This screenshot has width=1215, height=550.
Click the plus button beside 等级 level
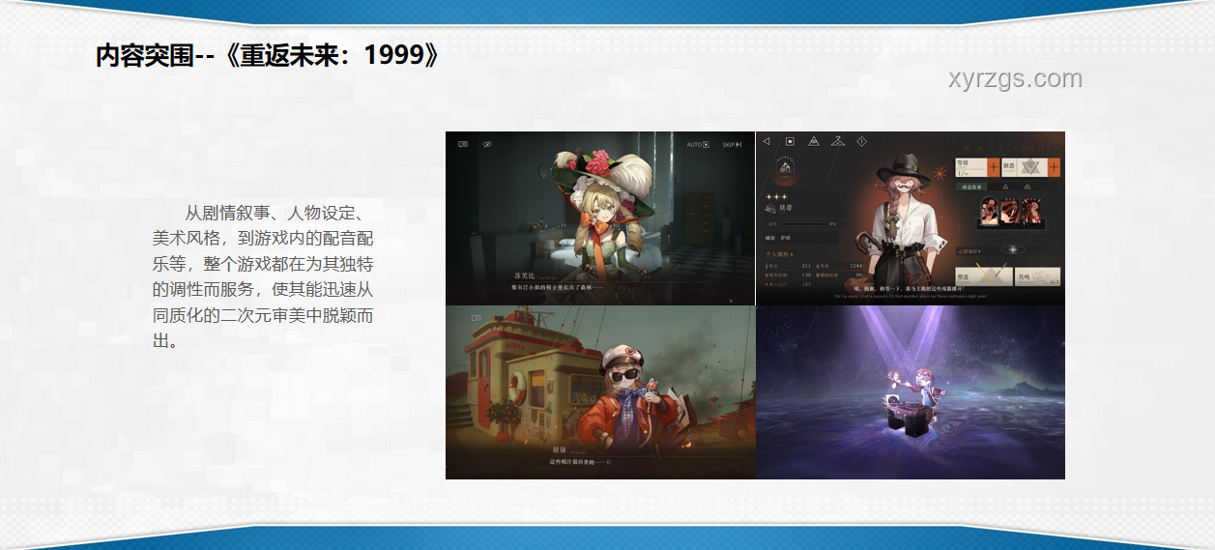(994, 167)
